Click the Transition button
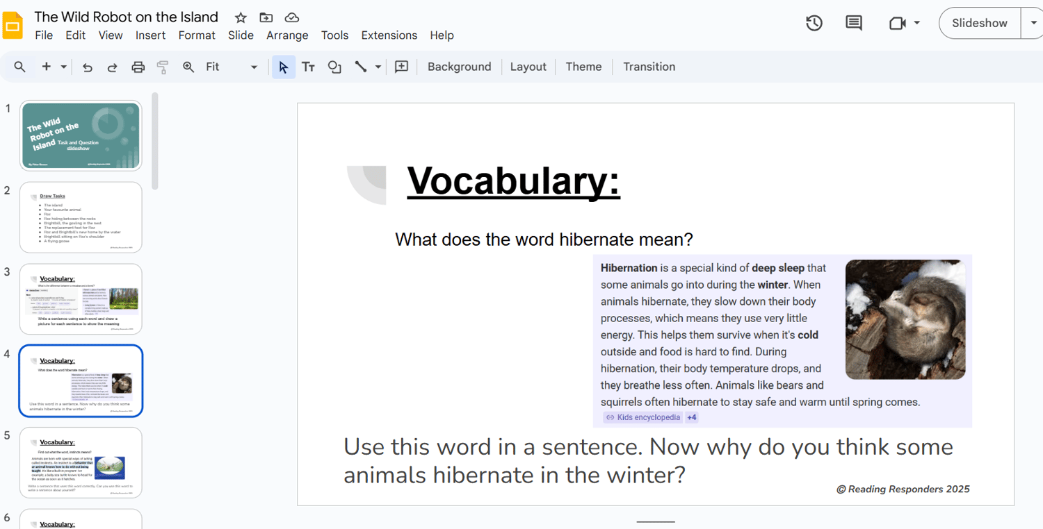The height and width of the screenshot is (529, 1043). (649, 67)
